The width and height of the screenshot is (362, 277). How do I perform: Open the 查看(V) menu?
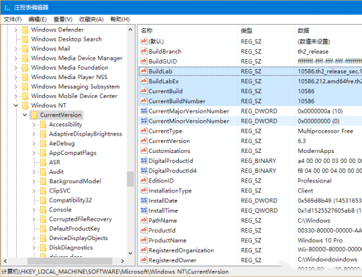63,19
